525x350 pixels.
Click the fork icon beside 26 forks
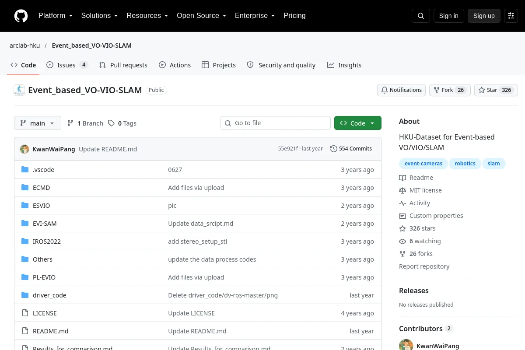402,254
